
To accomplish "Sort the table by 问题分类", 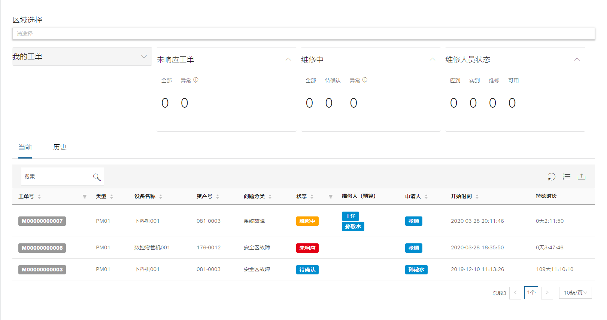I will [270, 197].
